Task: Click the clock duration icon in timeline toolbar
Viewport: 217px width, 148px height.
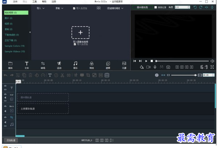Action: click(x=56, y=75)
